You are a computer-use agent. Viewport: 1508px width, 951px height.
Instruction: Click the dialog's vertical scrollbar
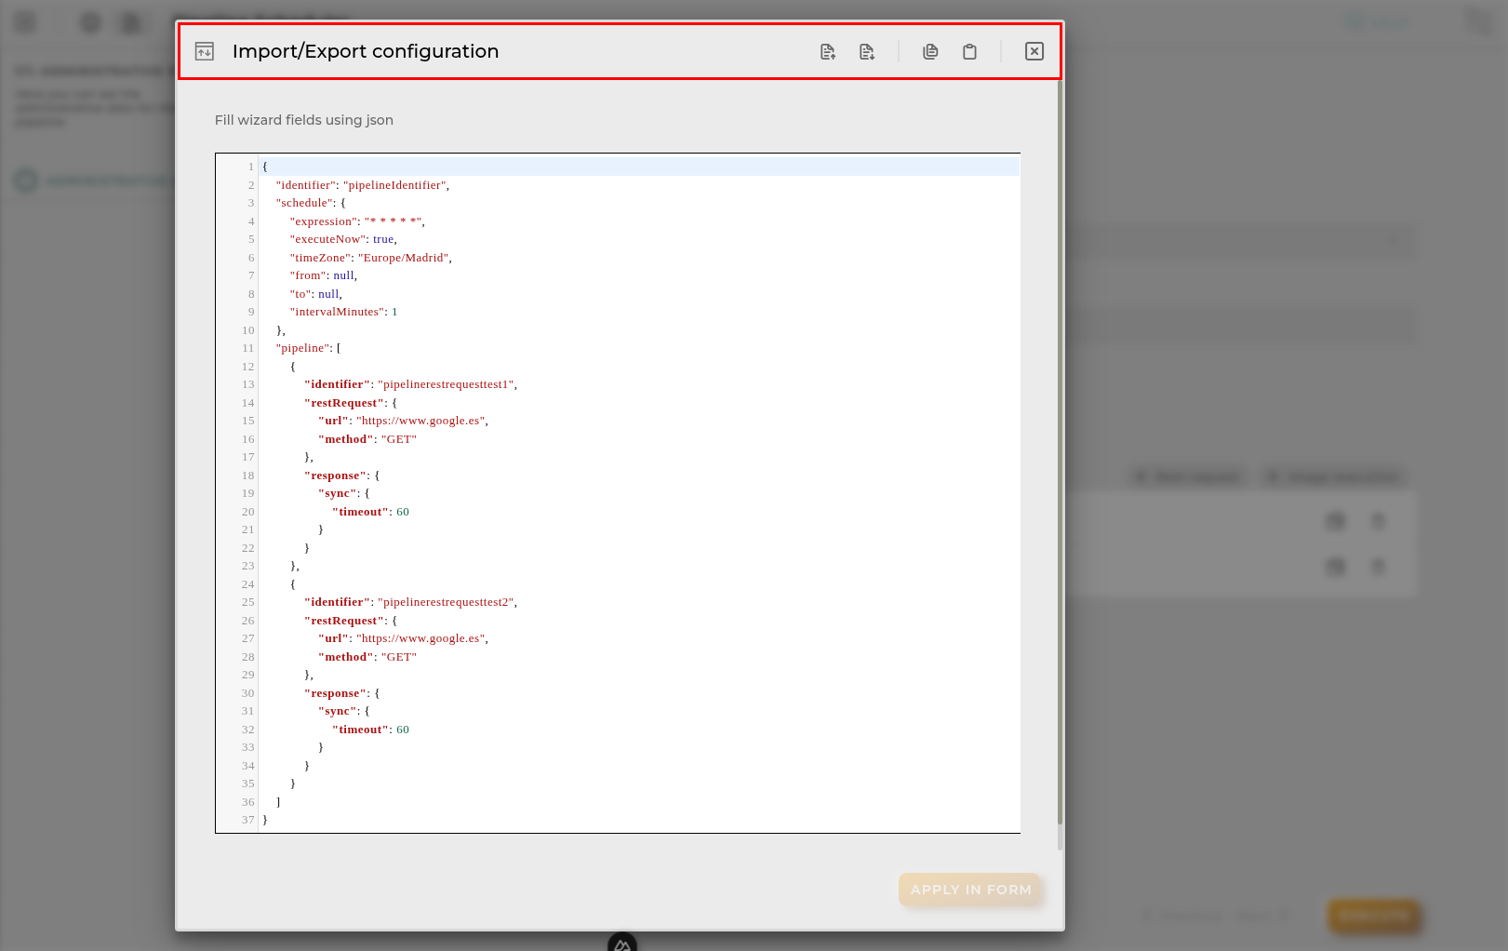[x=1060, y=453]
